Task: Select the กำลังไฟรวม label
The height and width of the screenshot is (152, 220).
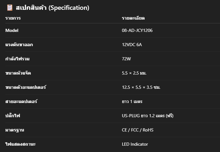Action: click(x=17, y=59)
